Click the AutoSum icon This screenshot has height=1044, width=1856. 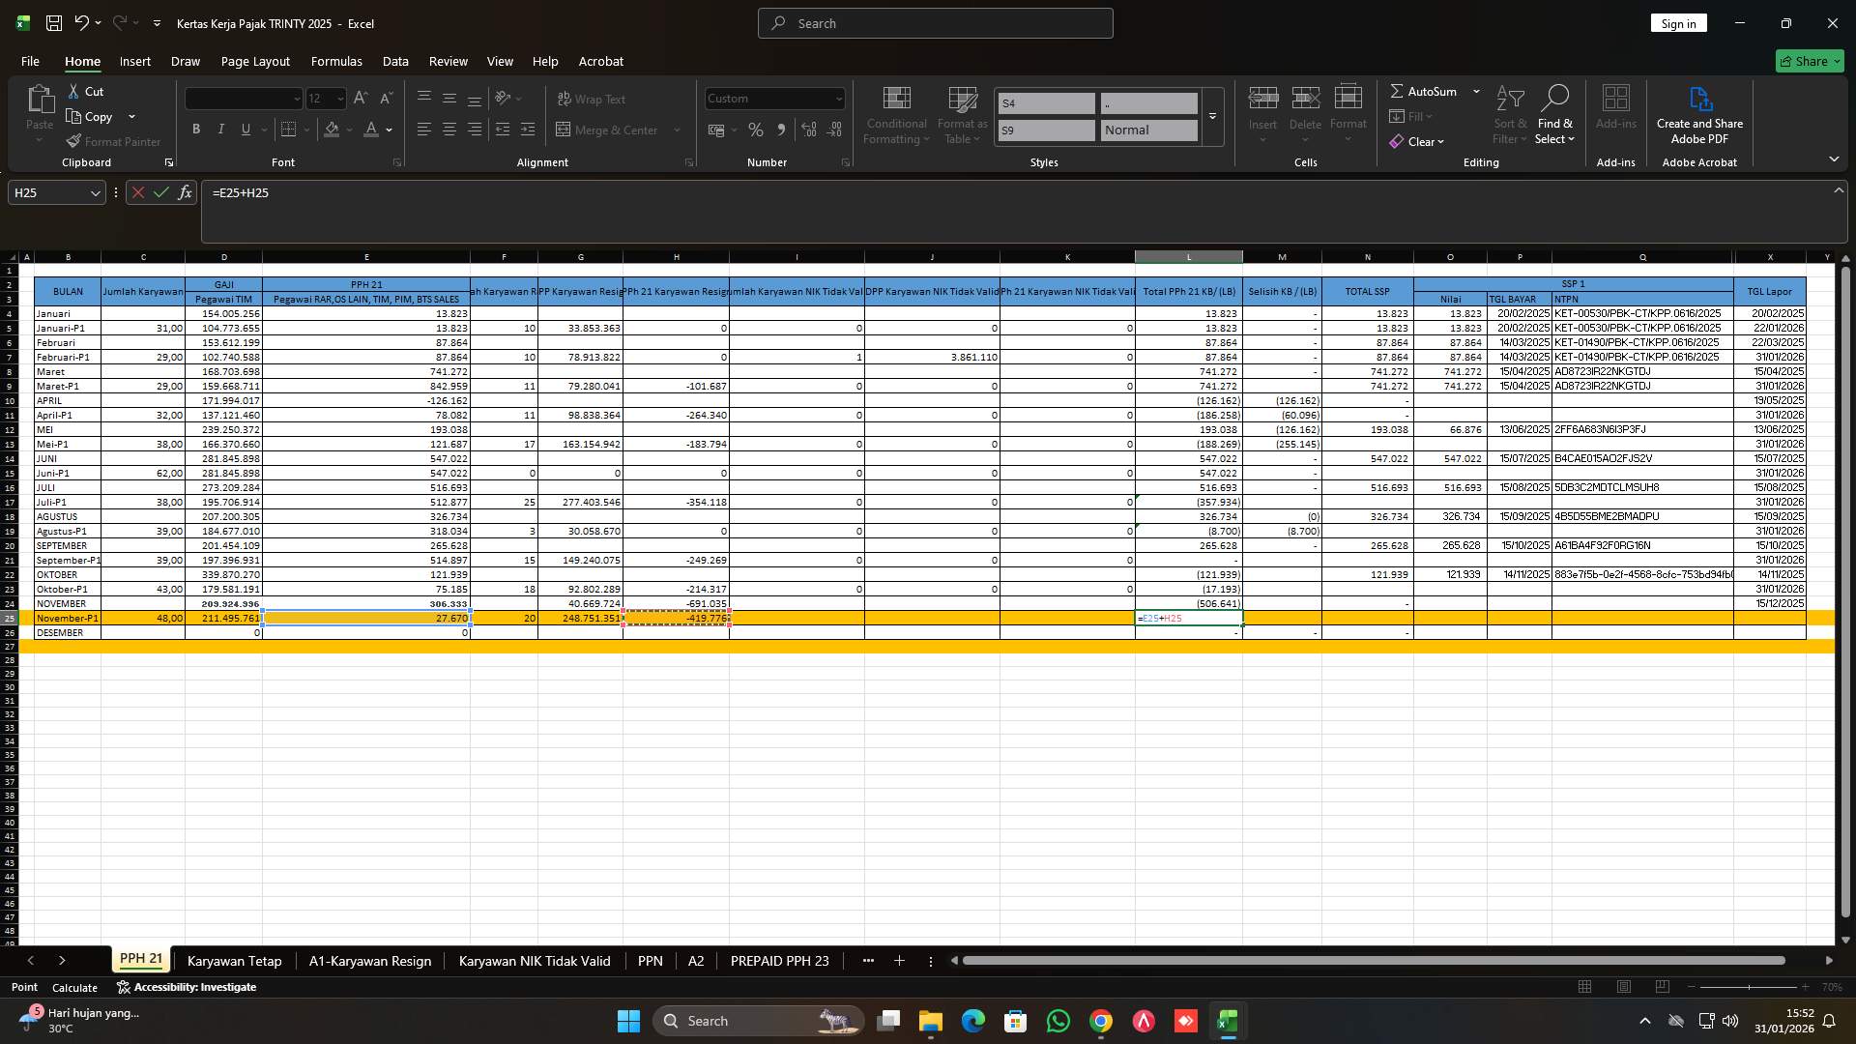[x=1398, y=91]
